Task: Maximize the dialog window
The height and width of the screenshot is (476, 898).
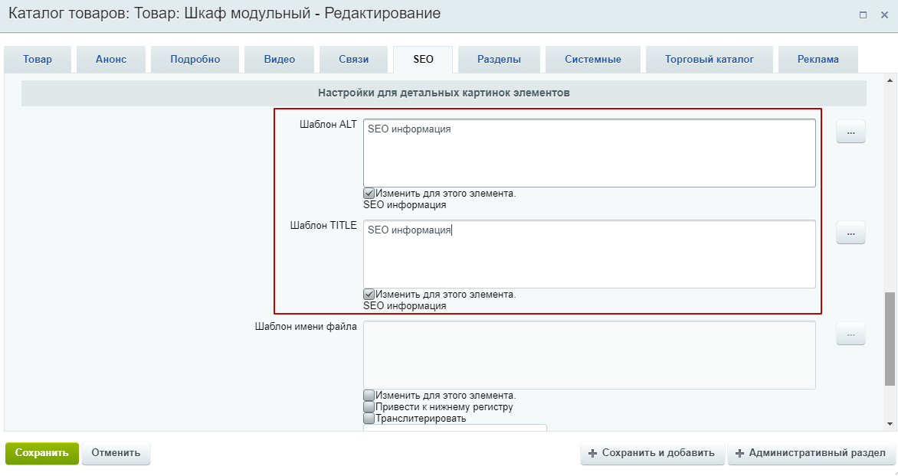Action: coord(863,15)
